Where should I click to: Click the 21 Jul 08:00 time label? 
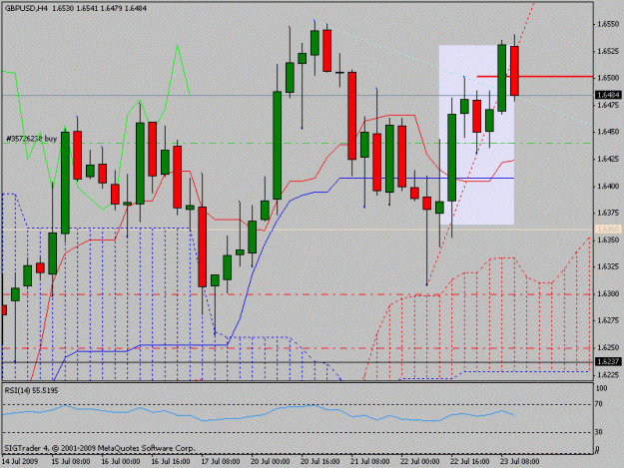tap(370, 462)
